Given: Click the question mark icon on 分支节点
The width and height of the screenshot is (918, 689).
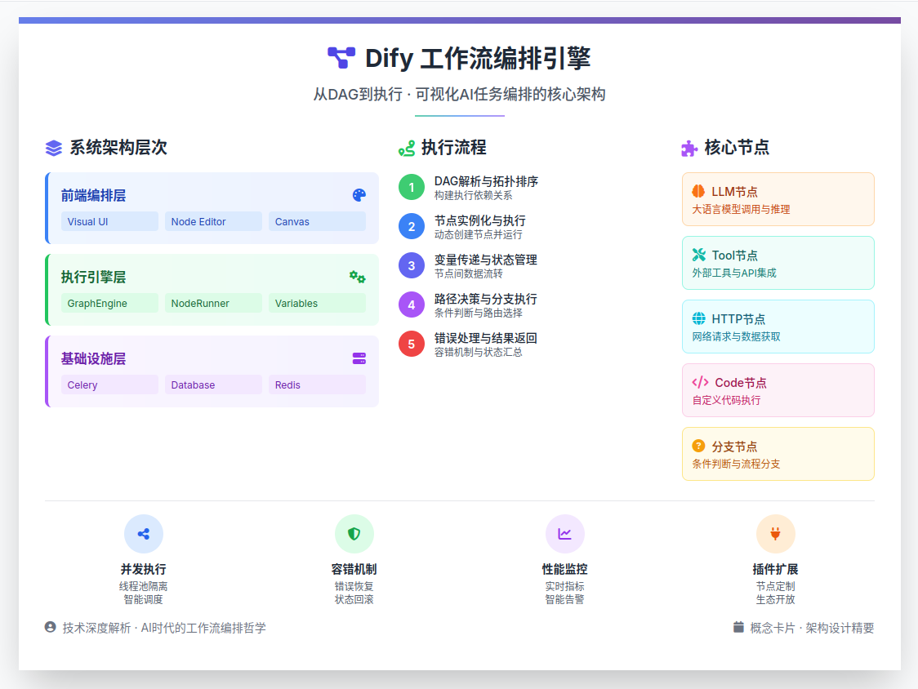Looking at the screenshot, I should [x=699, y=446].
